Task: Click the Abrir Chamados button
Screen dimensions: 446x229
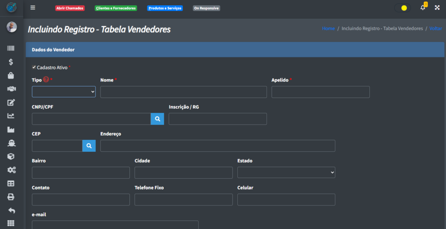Action: click(x=70, y=8)
